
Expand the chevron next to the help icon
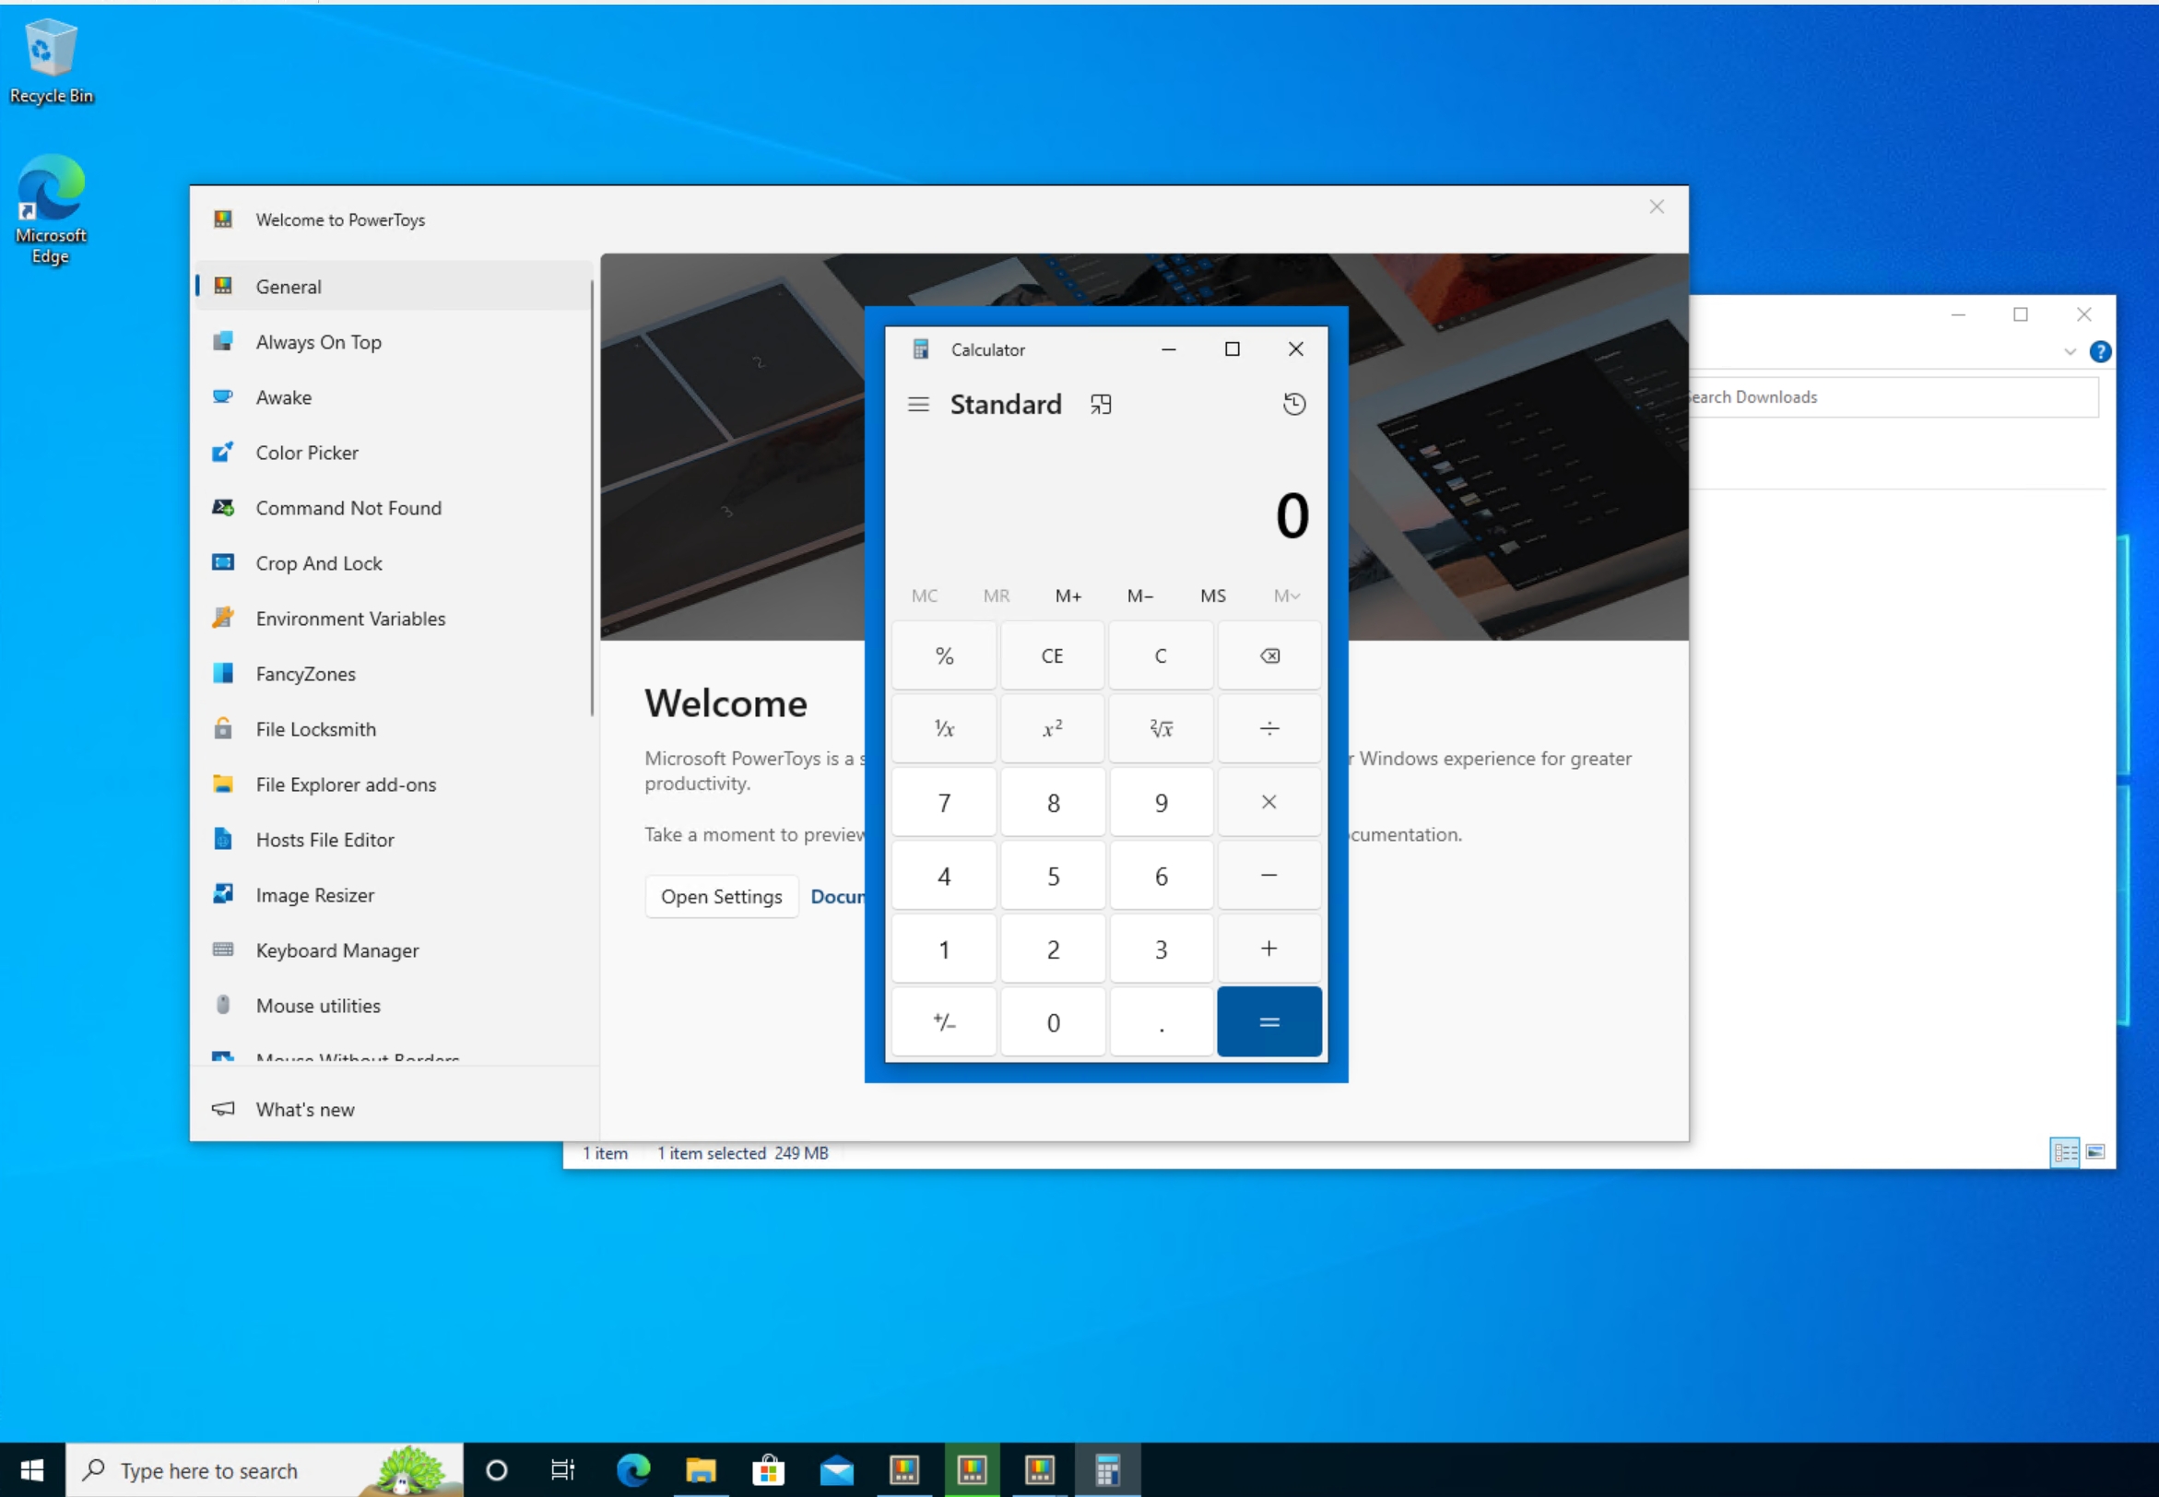[x=2071, y=351]
